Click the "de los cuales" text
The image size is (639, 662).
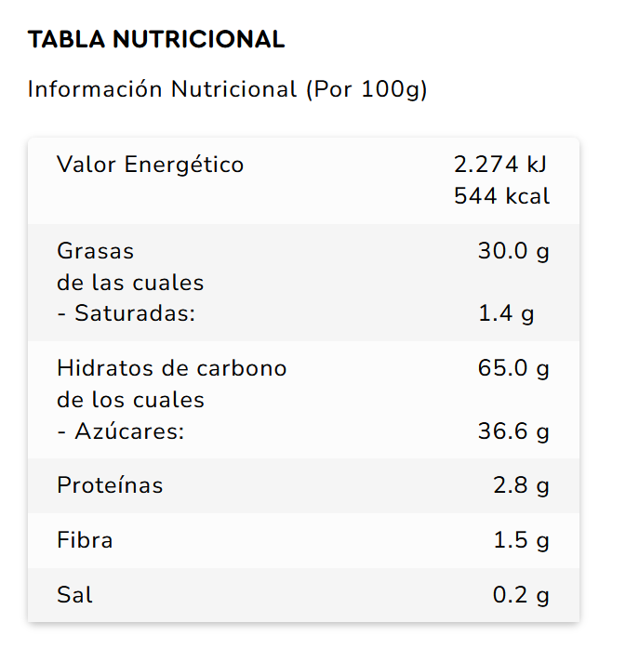130,400
